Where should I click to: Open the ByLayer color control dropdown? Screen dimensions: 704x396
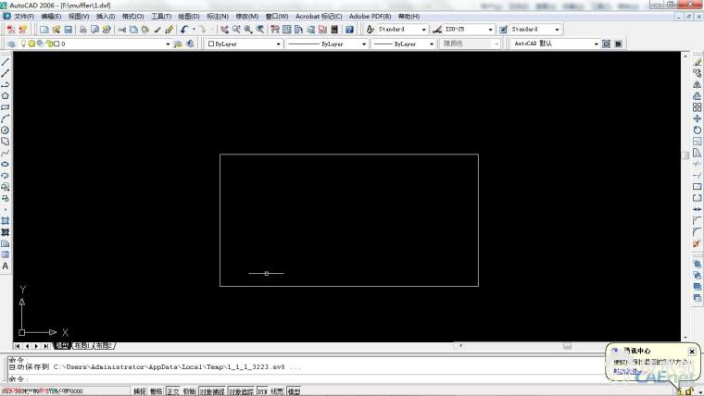(278, 43)
